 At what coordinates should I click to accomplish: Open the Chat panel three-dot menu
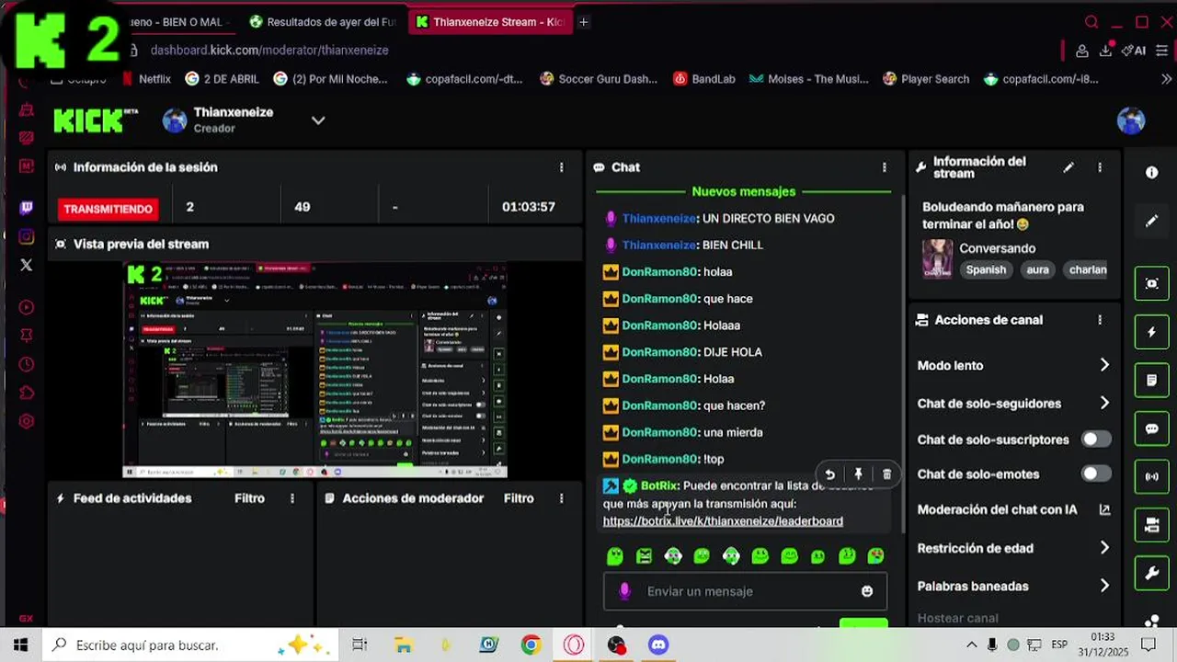click(885, 167)
